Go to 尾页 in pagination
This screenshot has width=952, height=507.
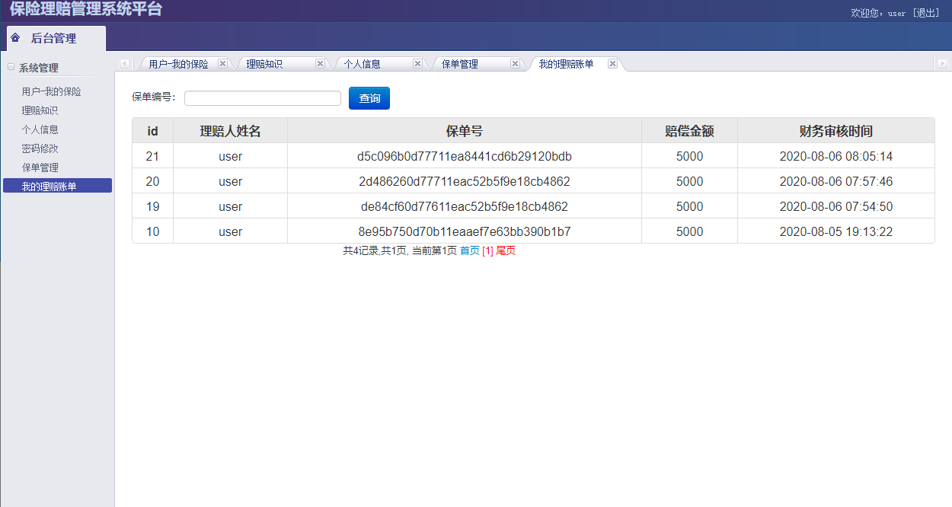(506, 250)
